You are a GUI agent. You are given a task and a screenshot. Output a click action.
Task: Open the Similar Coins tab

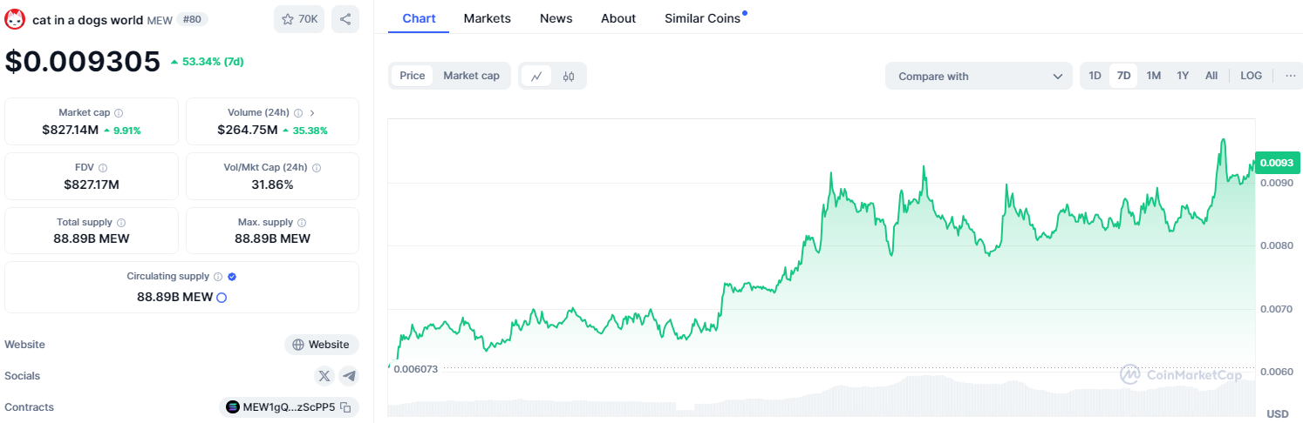(x=702, y=18)
